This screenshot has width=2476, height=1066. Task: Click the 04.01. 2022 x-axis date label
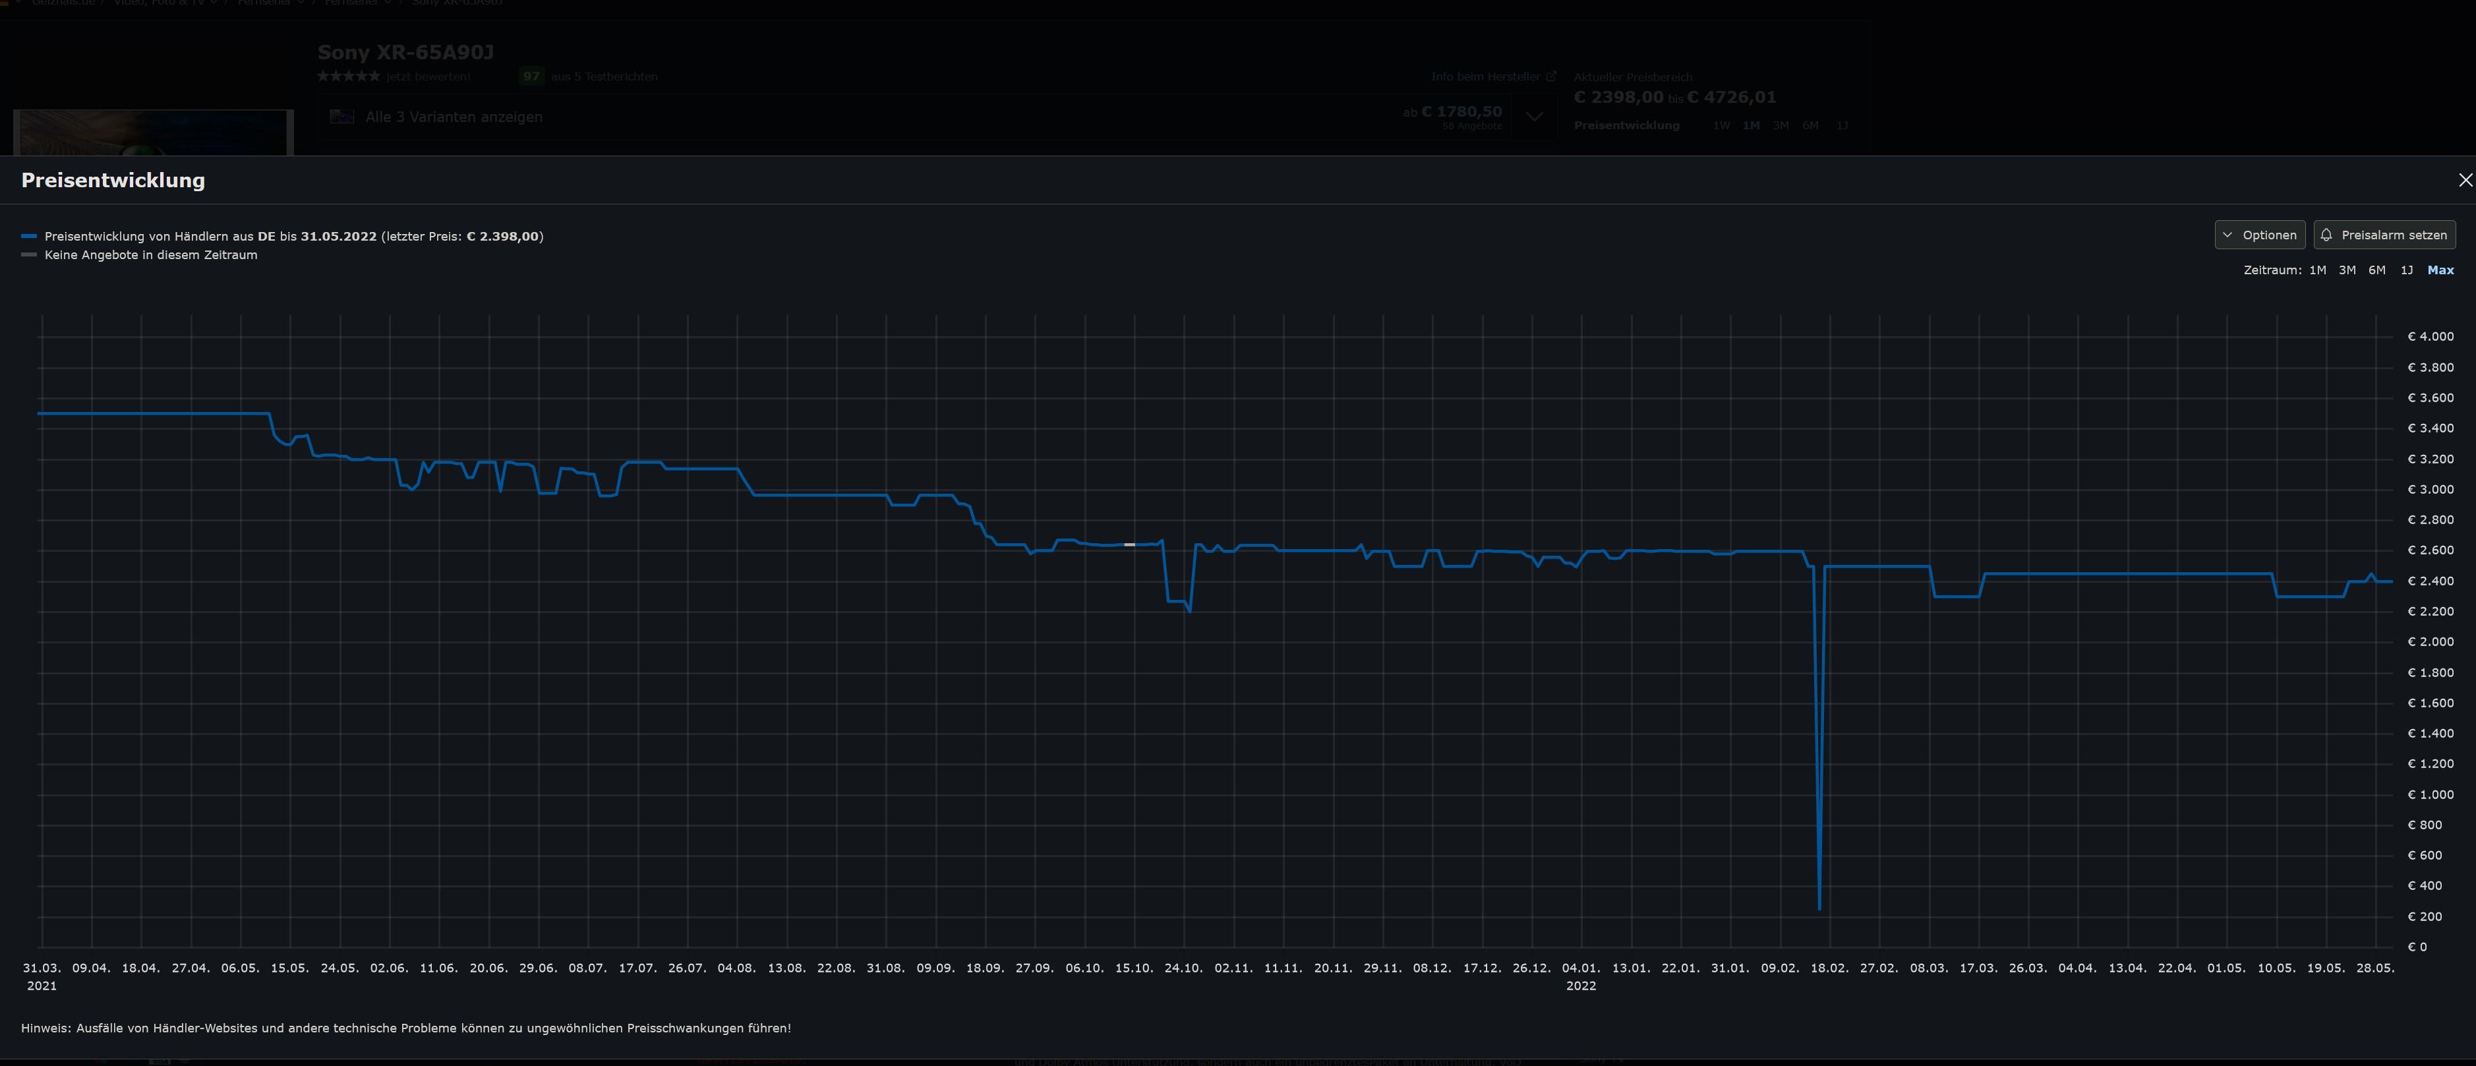[x=1581, y=976]
